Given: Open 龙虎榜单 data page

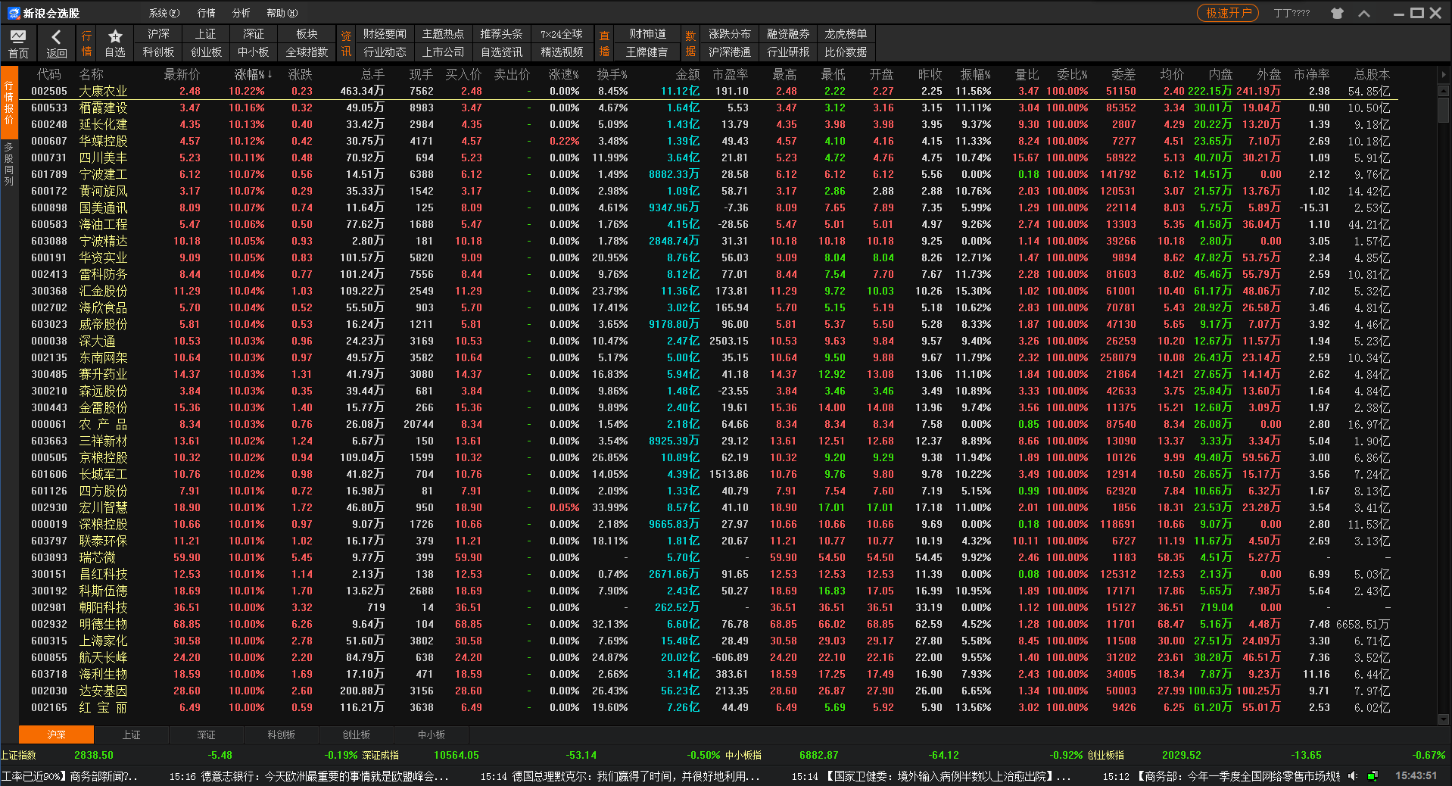Looking at the screenshot, I should pyautogui.click(x=846, y=34).
